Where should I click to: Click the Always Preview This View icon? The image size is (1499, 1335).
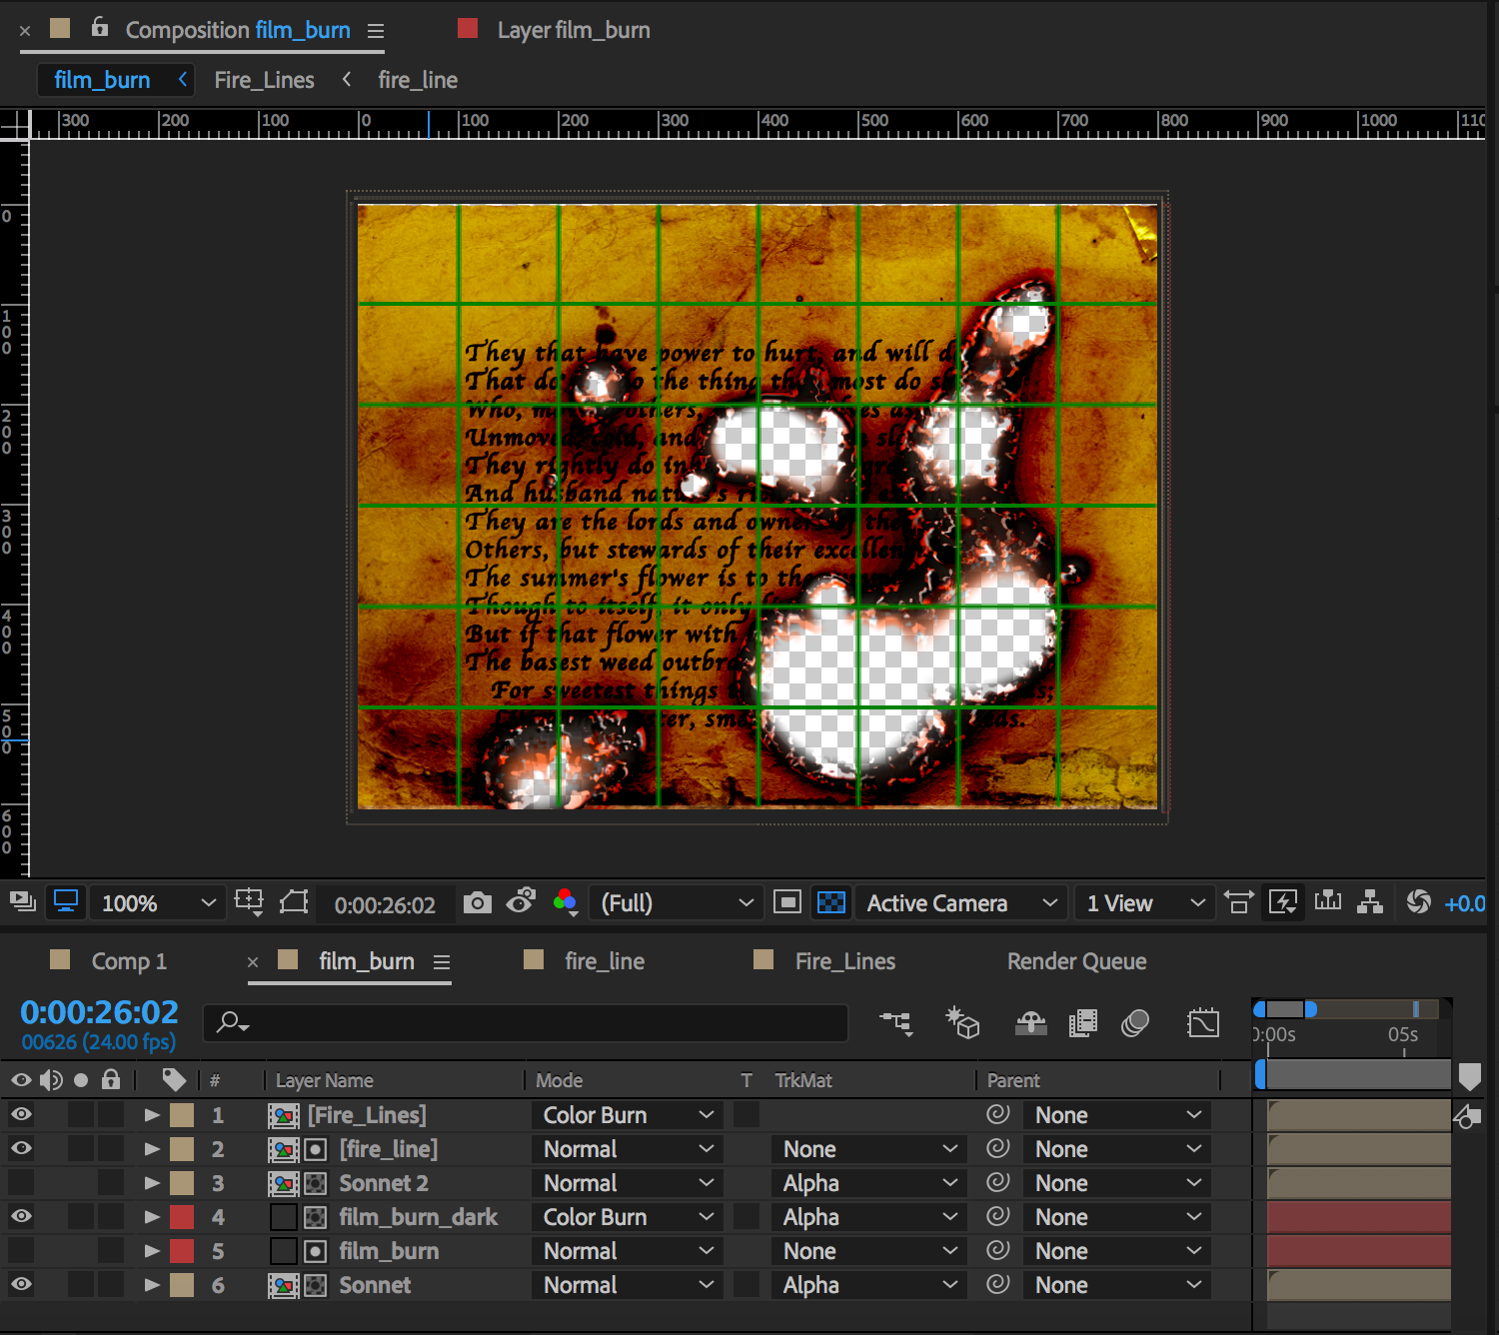click(x=22, y=902)
